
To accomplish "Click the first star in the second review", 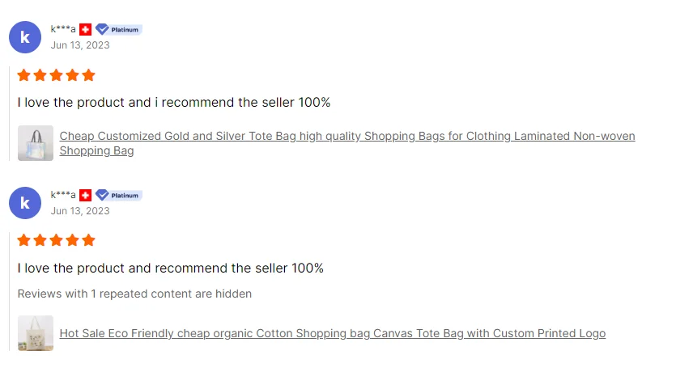I will click(23, 240).
